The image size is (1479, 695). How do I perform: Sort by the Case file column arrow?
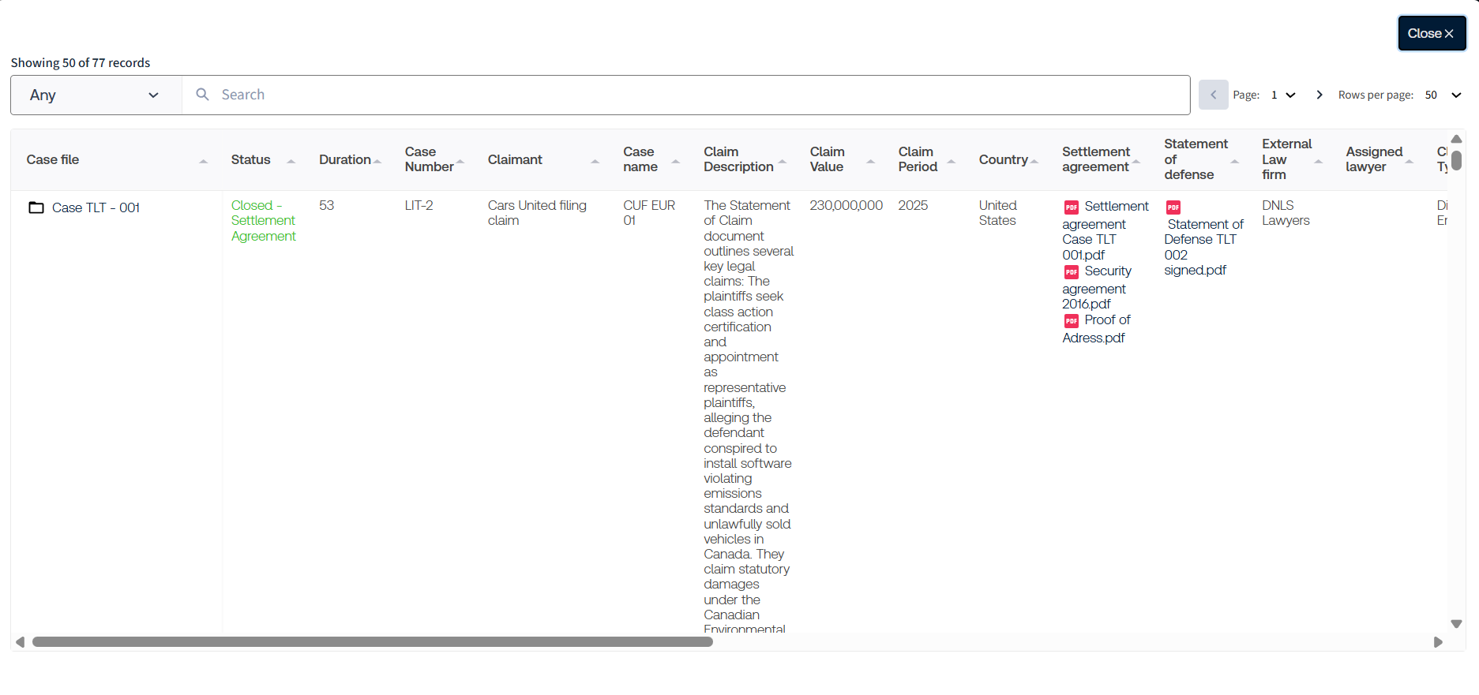pyautogui.click(x=203, y=161)
